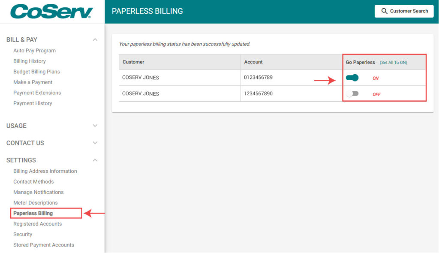Open Security settings
This screenshot has width=439, height=253.
(22, 234)
